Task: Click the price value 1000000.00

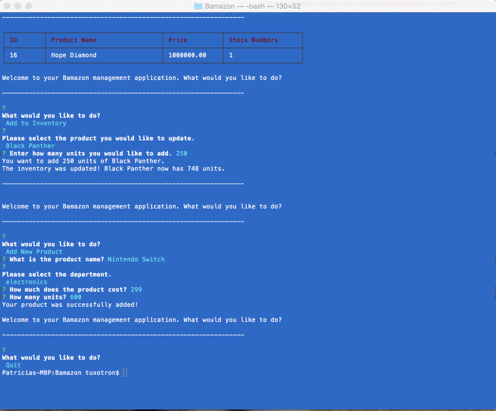Action: click(x=187, y=55)
